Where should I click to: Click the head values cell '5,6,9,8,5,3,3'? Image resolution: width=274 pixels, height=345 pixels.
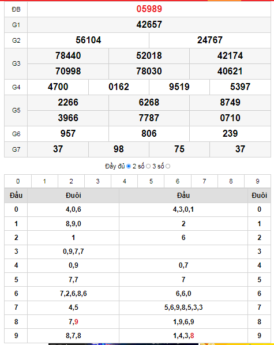(x=183, y=307)
